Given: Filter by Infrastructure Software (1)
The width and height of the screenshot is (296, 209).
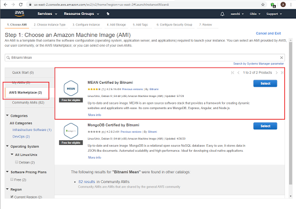Looking at the screenshot, I should coord(32,130).
